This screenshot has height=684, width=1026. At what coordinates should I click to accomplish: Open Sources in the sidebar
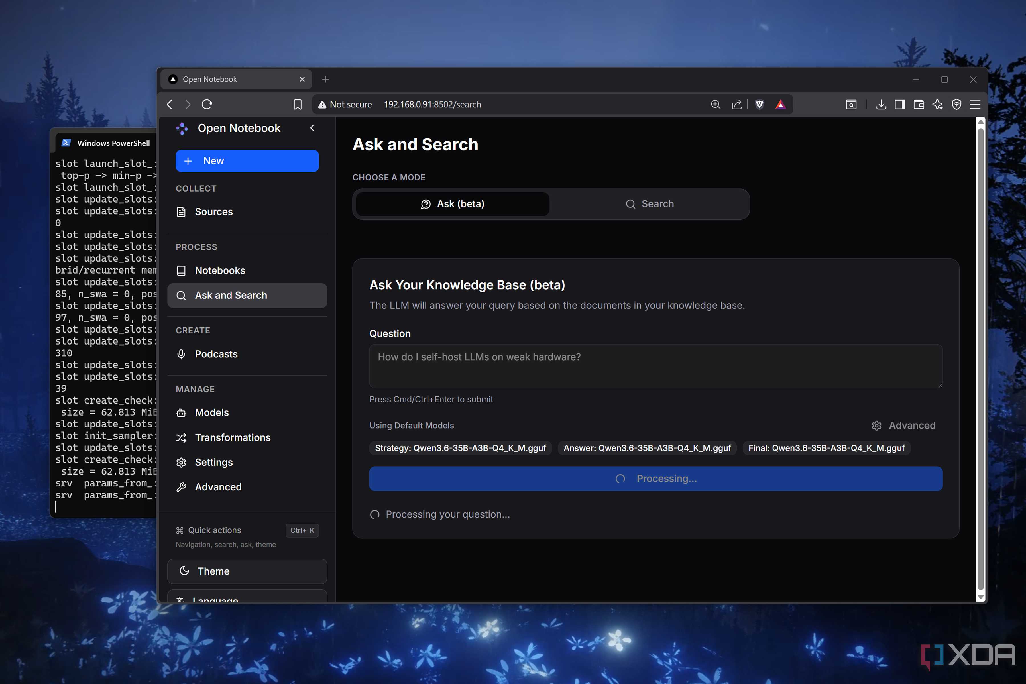point(247,212)
